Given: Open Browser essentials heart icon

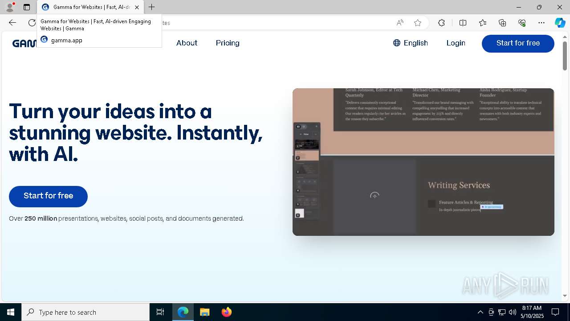Looking at the screenshot, I should coord(522,23).
